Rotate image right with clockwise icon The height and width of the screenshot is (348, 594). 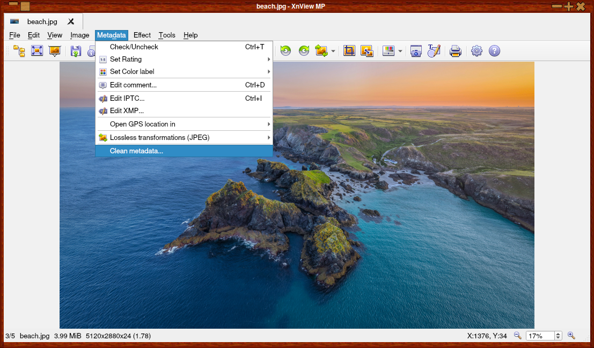click(x=304, y=51)
